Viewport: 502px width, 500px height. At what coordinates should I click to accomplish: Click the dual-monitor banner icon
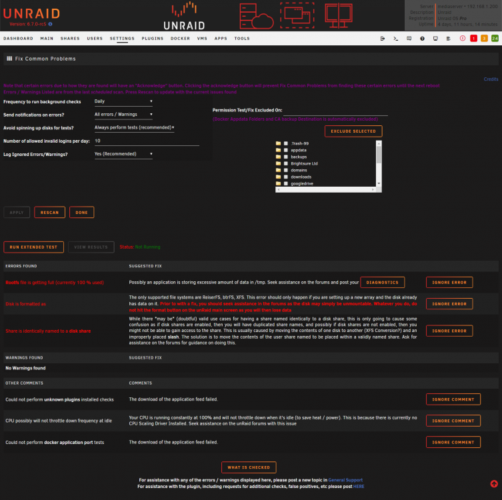[x=339, y=16]
